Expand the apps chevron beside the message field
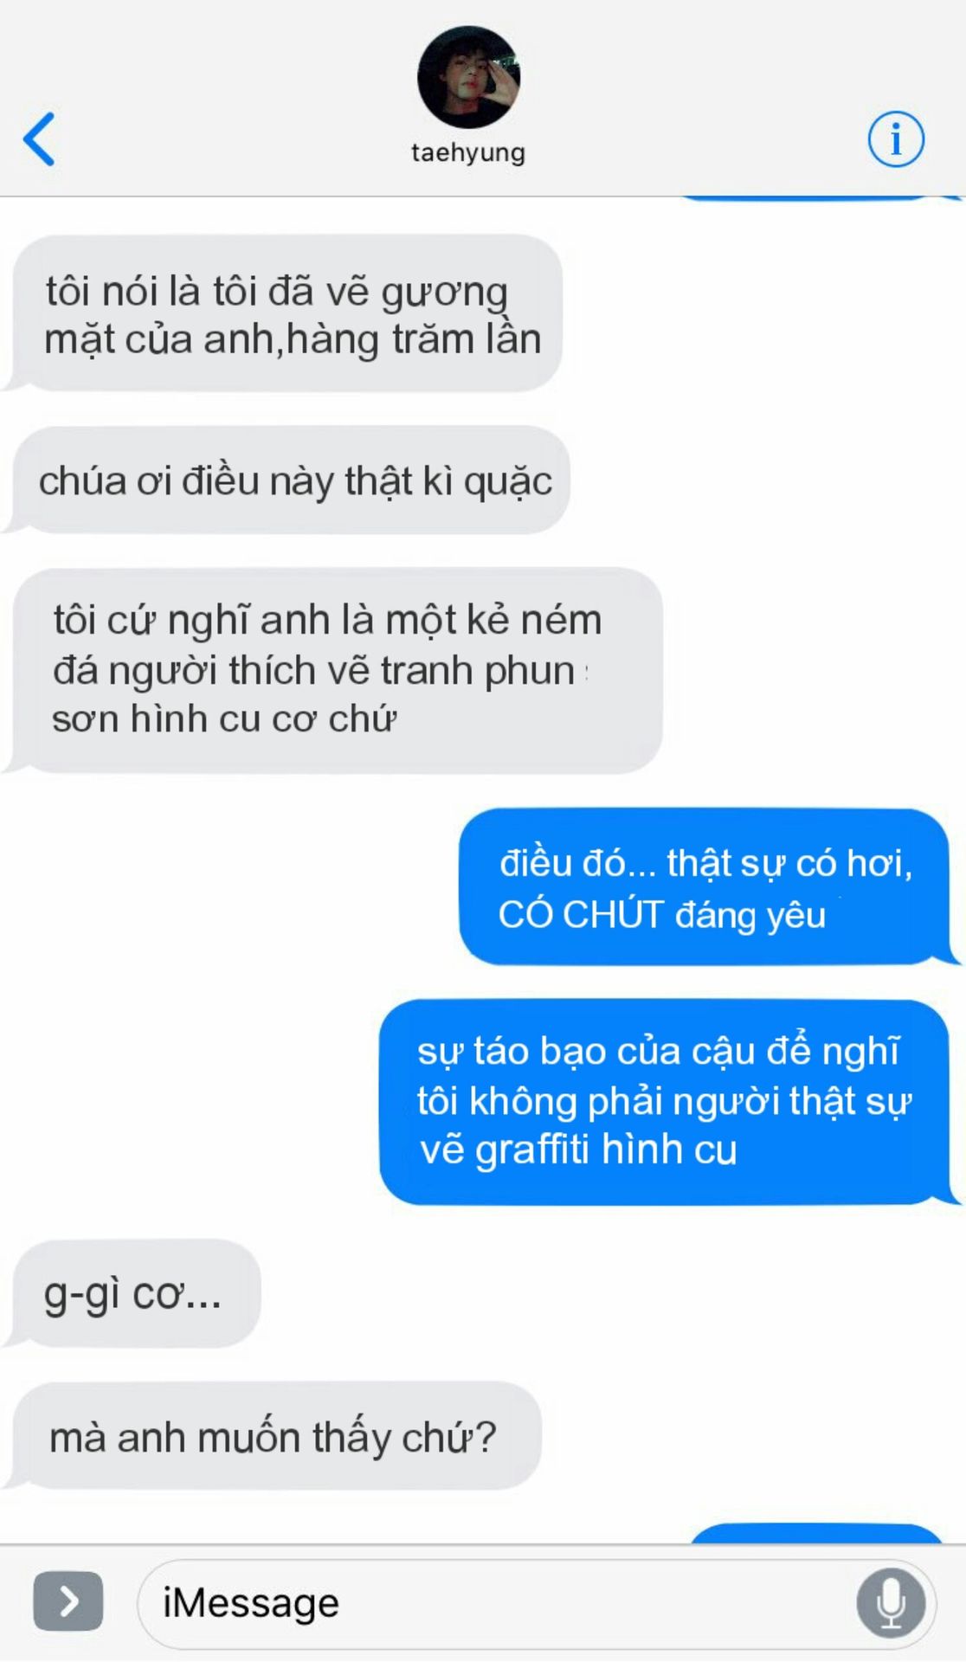Viewport: 966px width, 1662px height. pyautogui.click(x=68, y=1601)
